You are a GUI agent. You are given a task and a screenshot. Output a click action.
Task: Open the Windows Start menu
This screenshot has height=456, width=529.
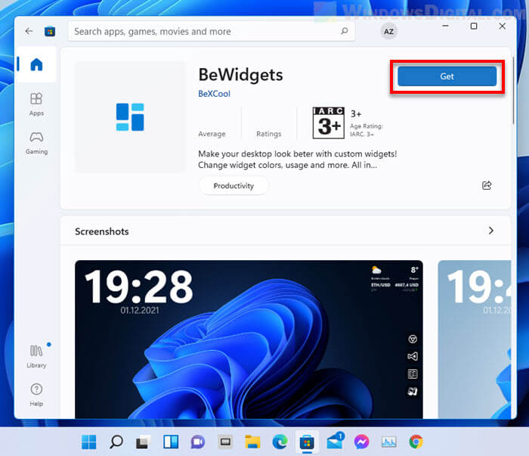[x=89, y=442]
